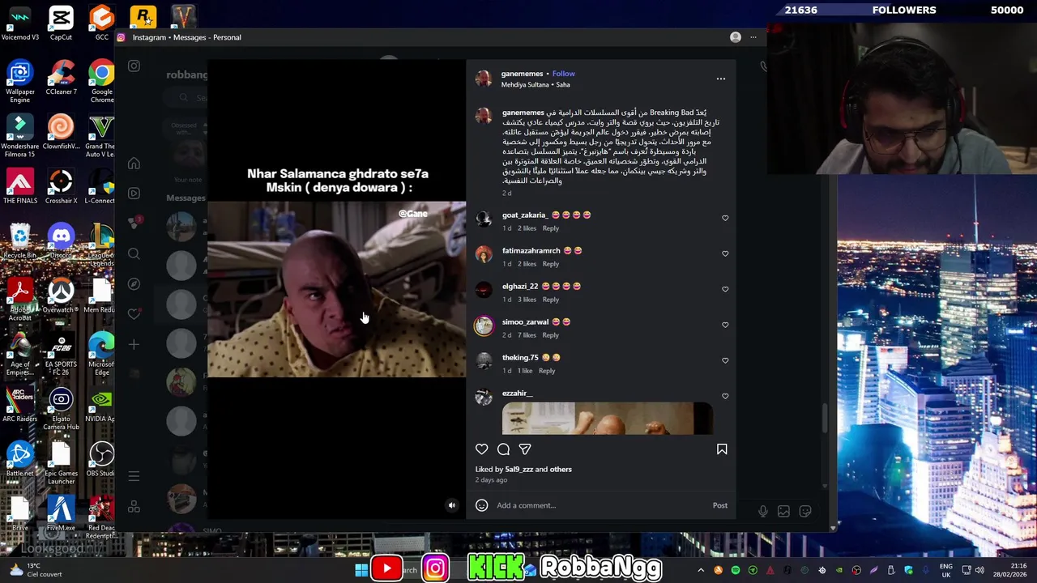Reply to fatimazahramrch's comment
Viewport: 1037px width, 583px height.
(x=551, y=264)
